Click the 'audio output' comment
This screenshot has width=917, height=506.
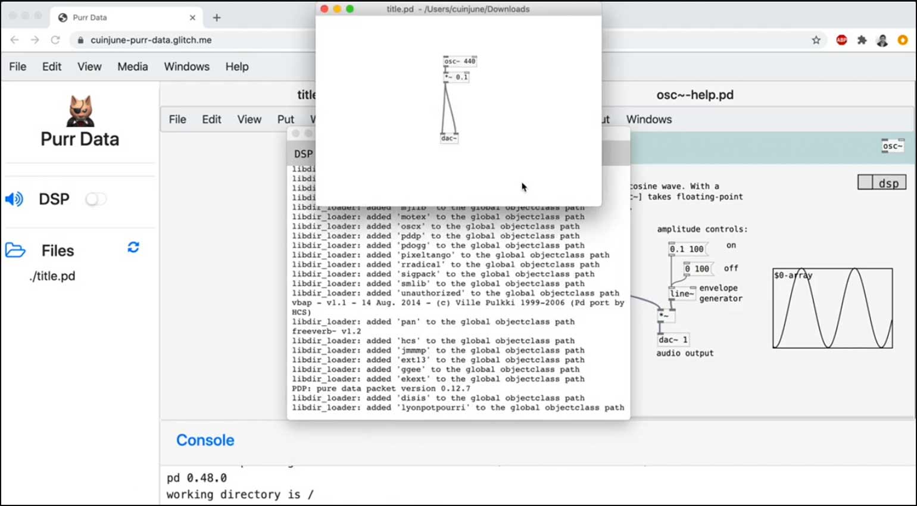(x=685, y=353)
